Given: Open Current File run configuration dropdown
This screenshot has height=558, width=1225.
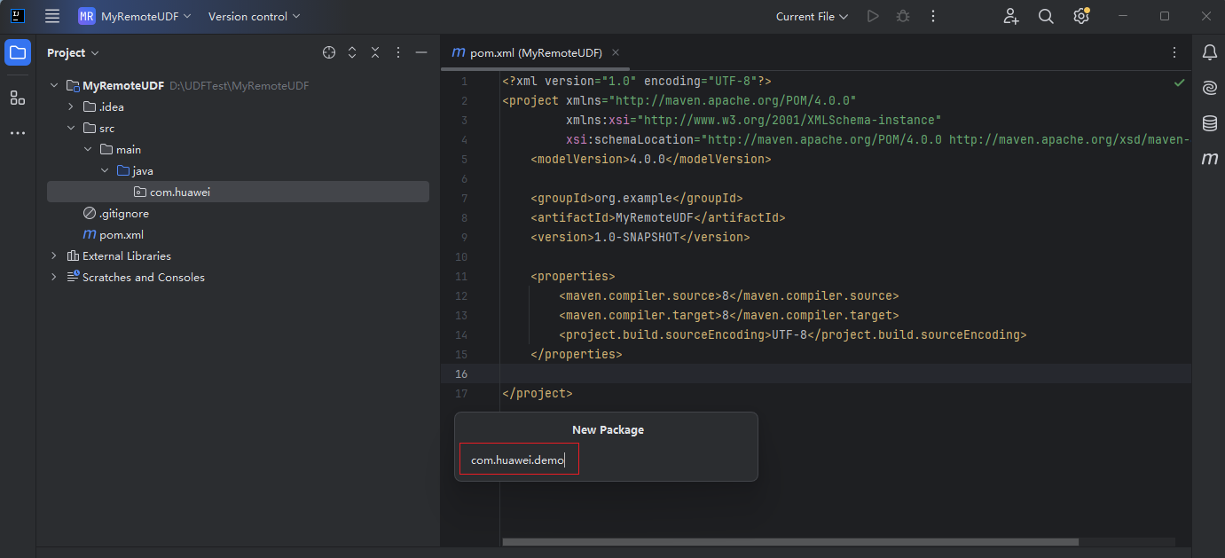Looking at the screenshot, I should click(812, 16).
